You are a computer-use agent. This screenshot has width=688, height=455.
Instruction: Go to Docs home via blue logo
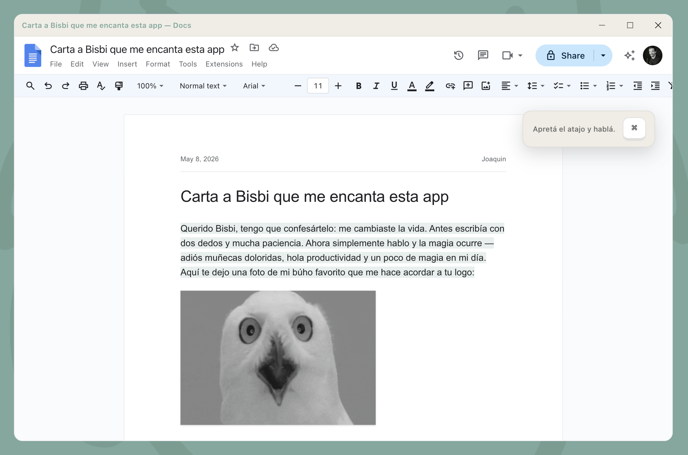pyautogui.click(x=33, y=55)
